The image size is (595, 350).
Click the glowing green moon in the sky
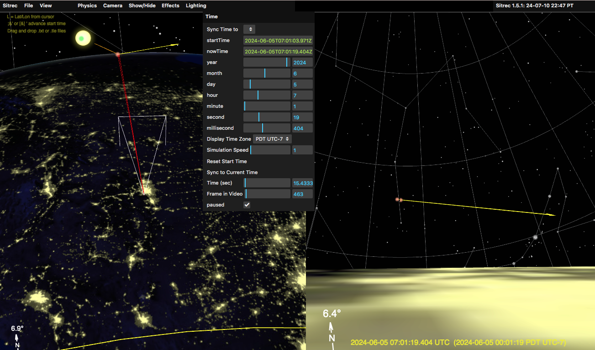(x=82, y=39)
